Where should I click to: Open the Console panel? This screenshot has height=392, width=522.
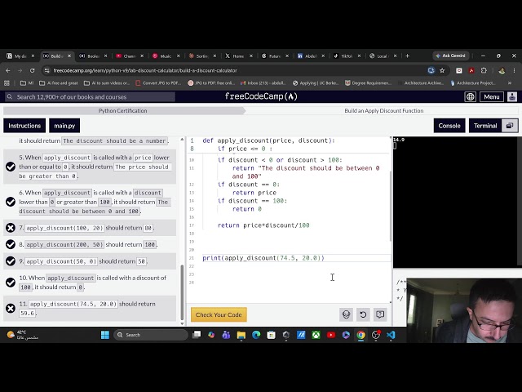[449, 126]
